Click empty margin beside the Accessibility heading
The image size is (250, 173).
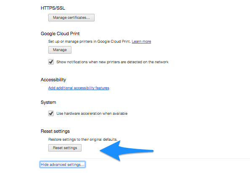144,80
